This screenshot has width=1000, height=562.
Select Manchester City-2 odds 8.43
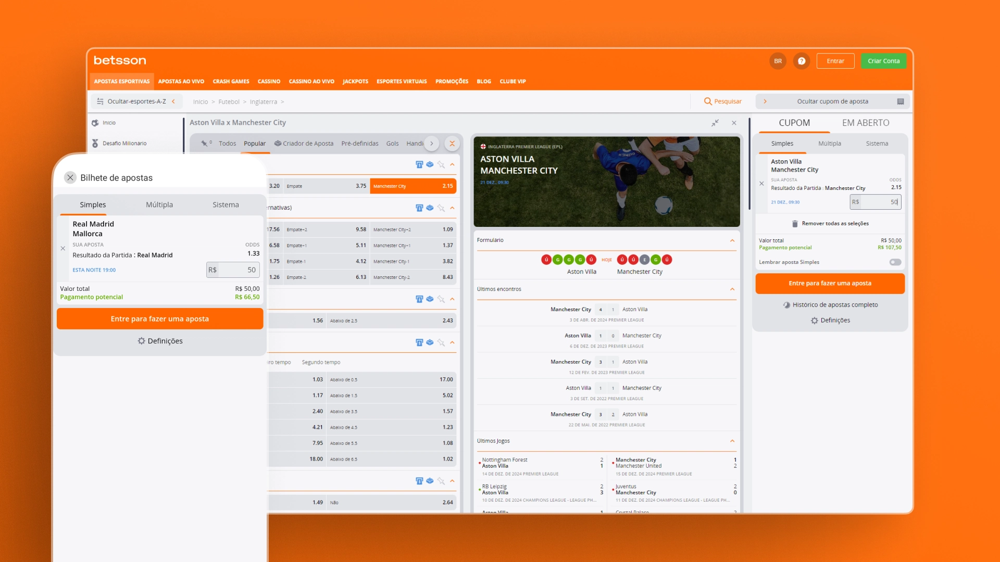(x=413, y=277)
